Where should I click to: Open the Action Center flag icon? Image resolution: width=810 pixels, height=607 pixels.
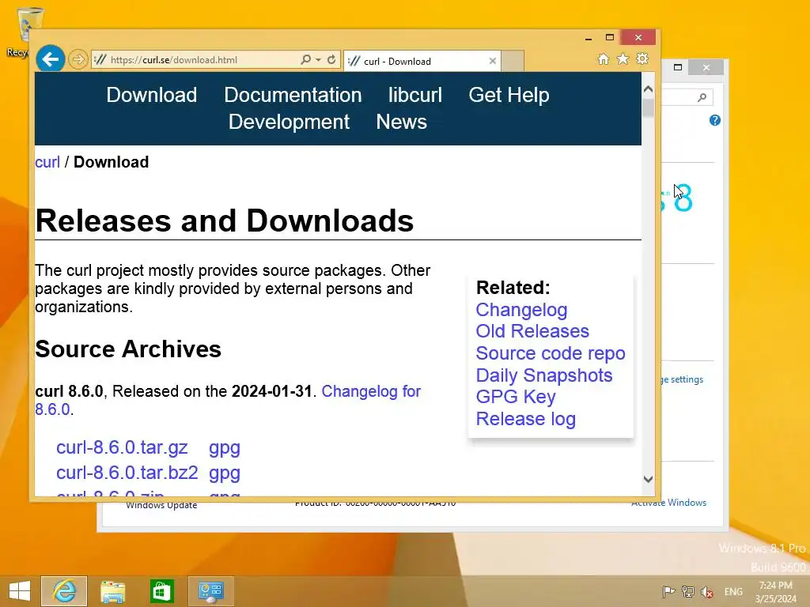pyautogui.click(x=668, y=591)
